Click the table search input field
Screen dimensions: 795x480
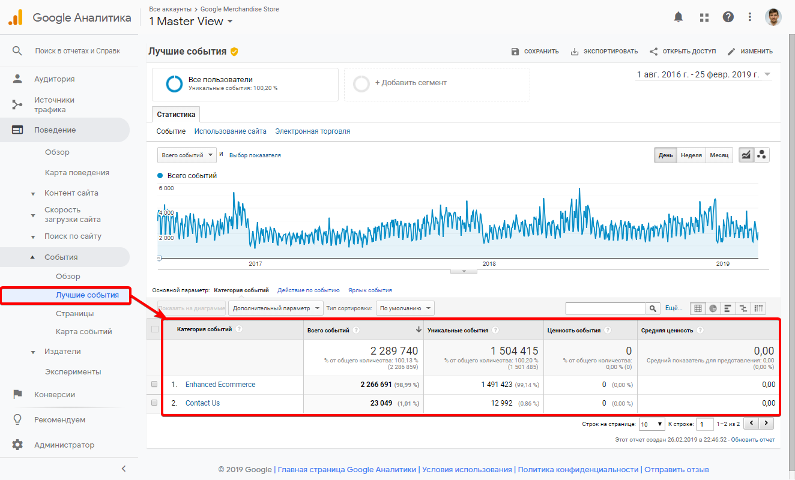point(605,308)
